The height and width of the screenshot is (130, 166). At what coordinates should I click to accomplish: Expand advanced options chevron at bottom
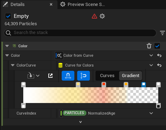tap(80, 122)
